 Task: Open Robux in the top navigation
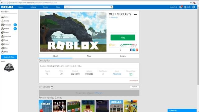coord(58,7)
